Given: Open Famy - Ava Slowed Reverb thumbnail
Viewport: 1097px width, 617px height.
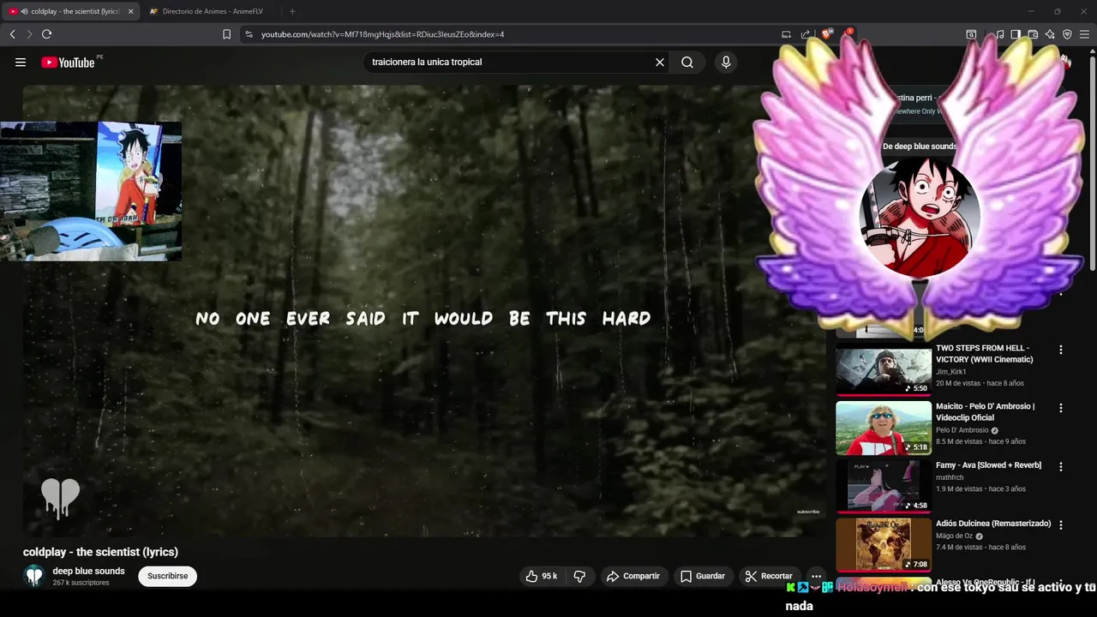Looking at the screenshot, I should click(x=884, y=486).
